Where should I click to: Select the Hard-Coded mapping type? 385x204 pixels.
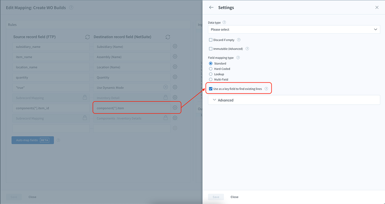[211, 69]
